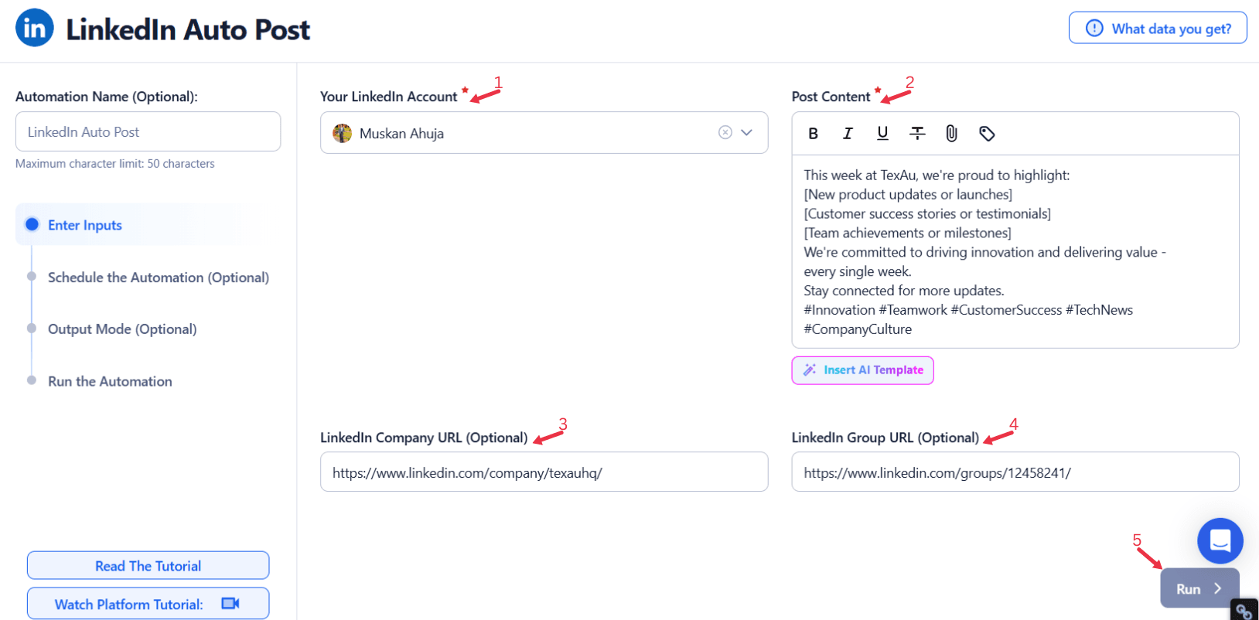Image resolution: width=1259 pixels, height=620 pixels.
Task: Click Watch Platform Tutorial button
Action: (148, 604)
